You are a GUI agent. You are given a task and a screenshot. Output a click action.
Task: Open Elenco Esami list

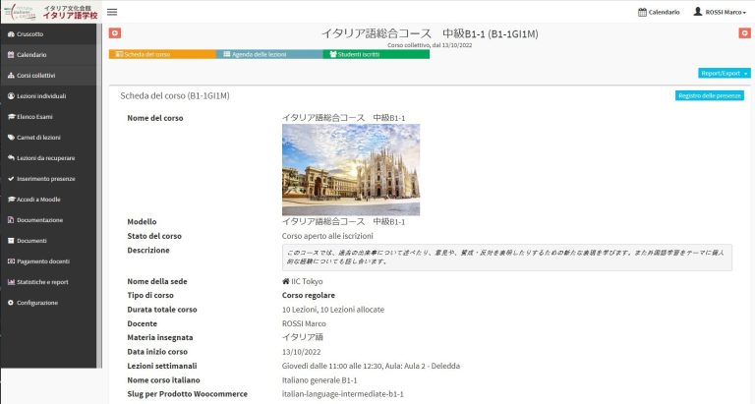click(34, 116)
